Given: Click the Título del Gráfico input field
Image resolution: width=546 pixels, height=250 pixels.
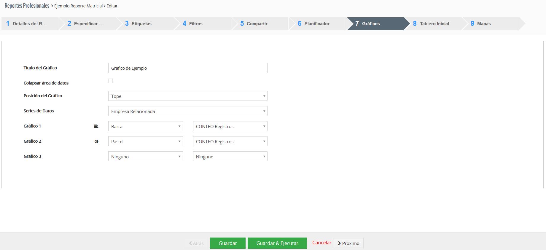Looking at the screenshot, I should (187, 68).
